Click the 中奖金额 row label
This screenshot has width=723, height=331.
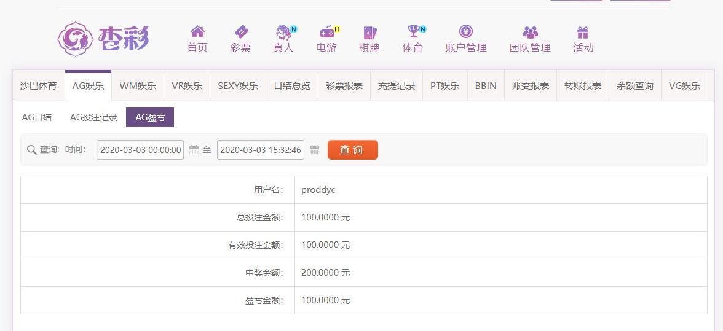(264, 273)
